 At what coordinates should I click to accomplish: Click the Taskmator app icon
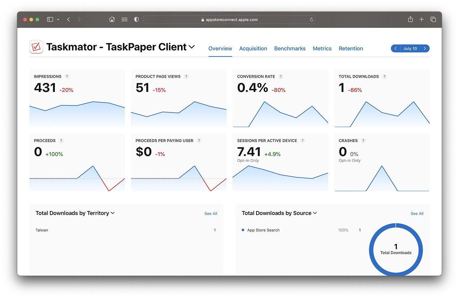[36, 47]
